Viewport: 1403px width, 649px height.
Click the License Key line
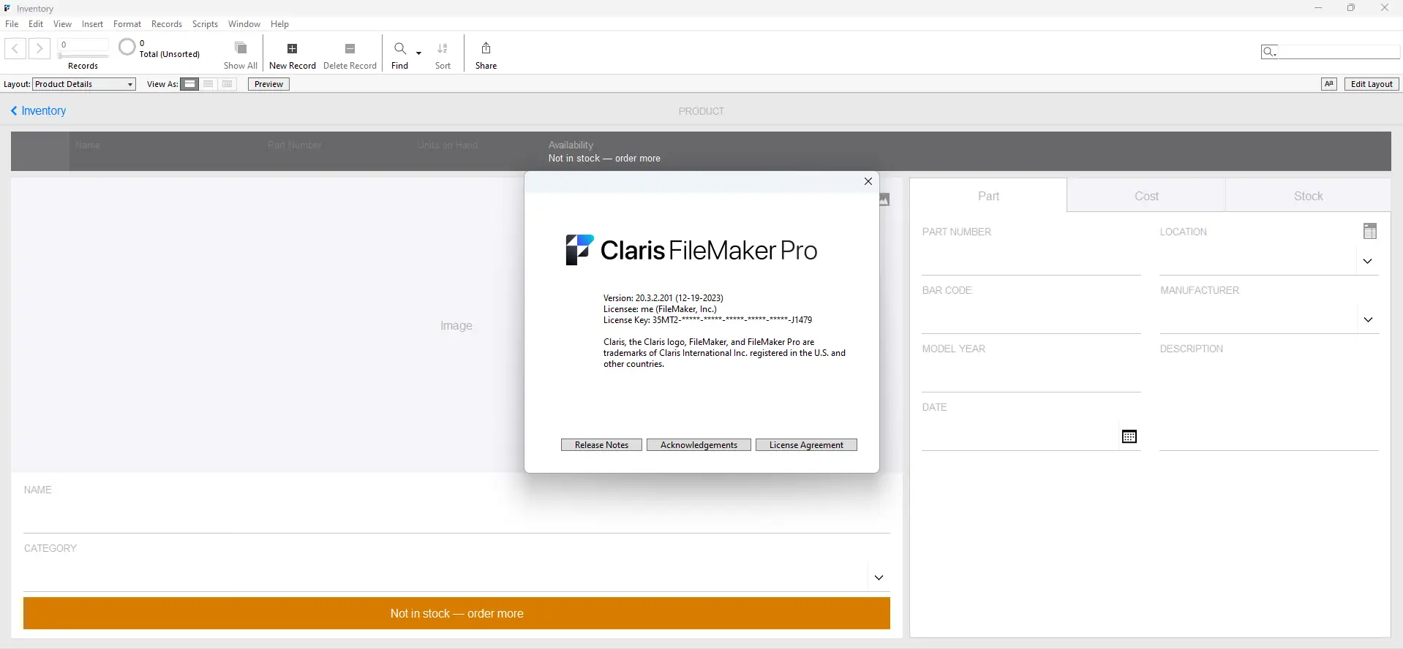707,320
